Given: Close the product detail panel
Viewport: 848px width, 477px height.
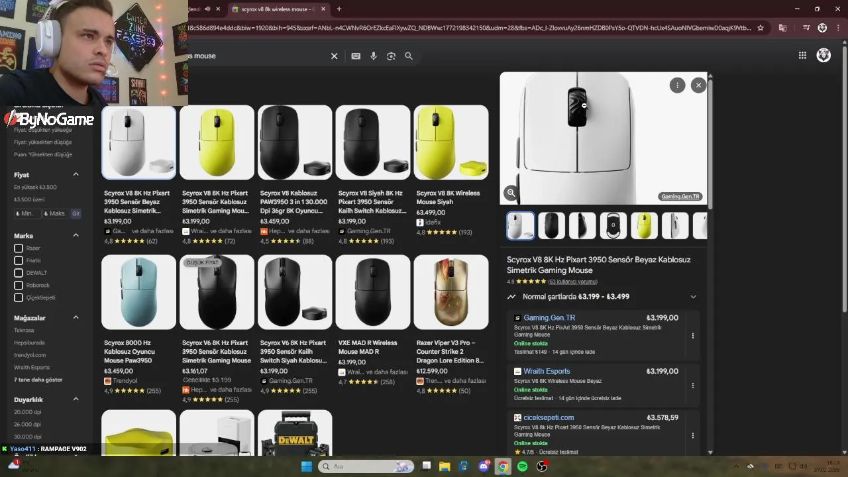Looking at the screenshot, I should [698, 85].
